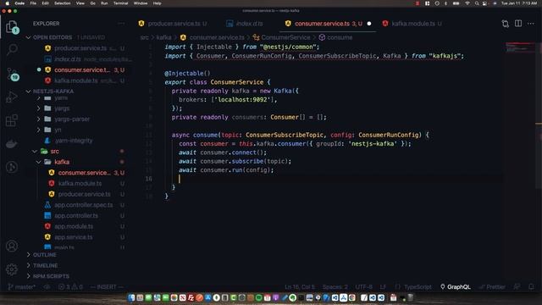Image resolution: width=542 pixels, height=305 pixels.
Task: Open the Extensions view
Action: [x=11, y=120]
